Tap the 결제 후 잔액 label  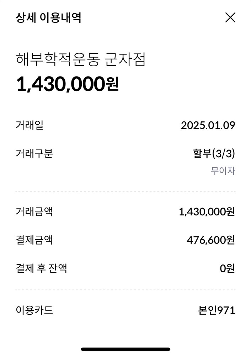(x=41, y=268)
